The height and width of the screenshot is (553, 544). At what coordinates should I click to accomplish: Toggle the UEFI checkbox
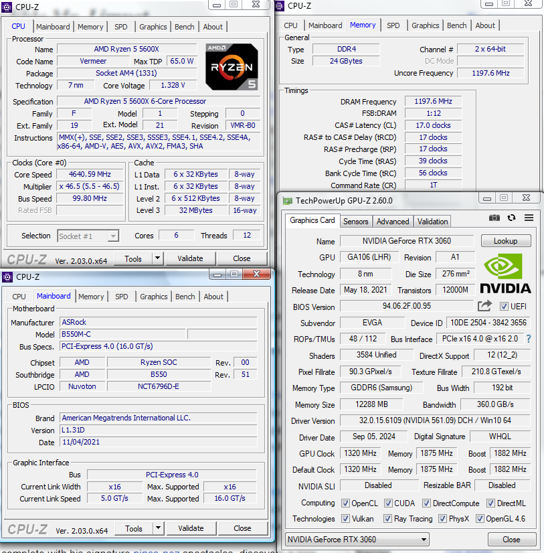tap(504, 306)
